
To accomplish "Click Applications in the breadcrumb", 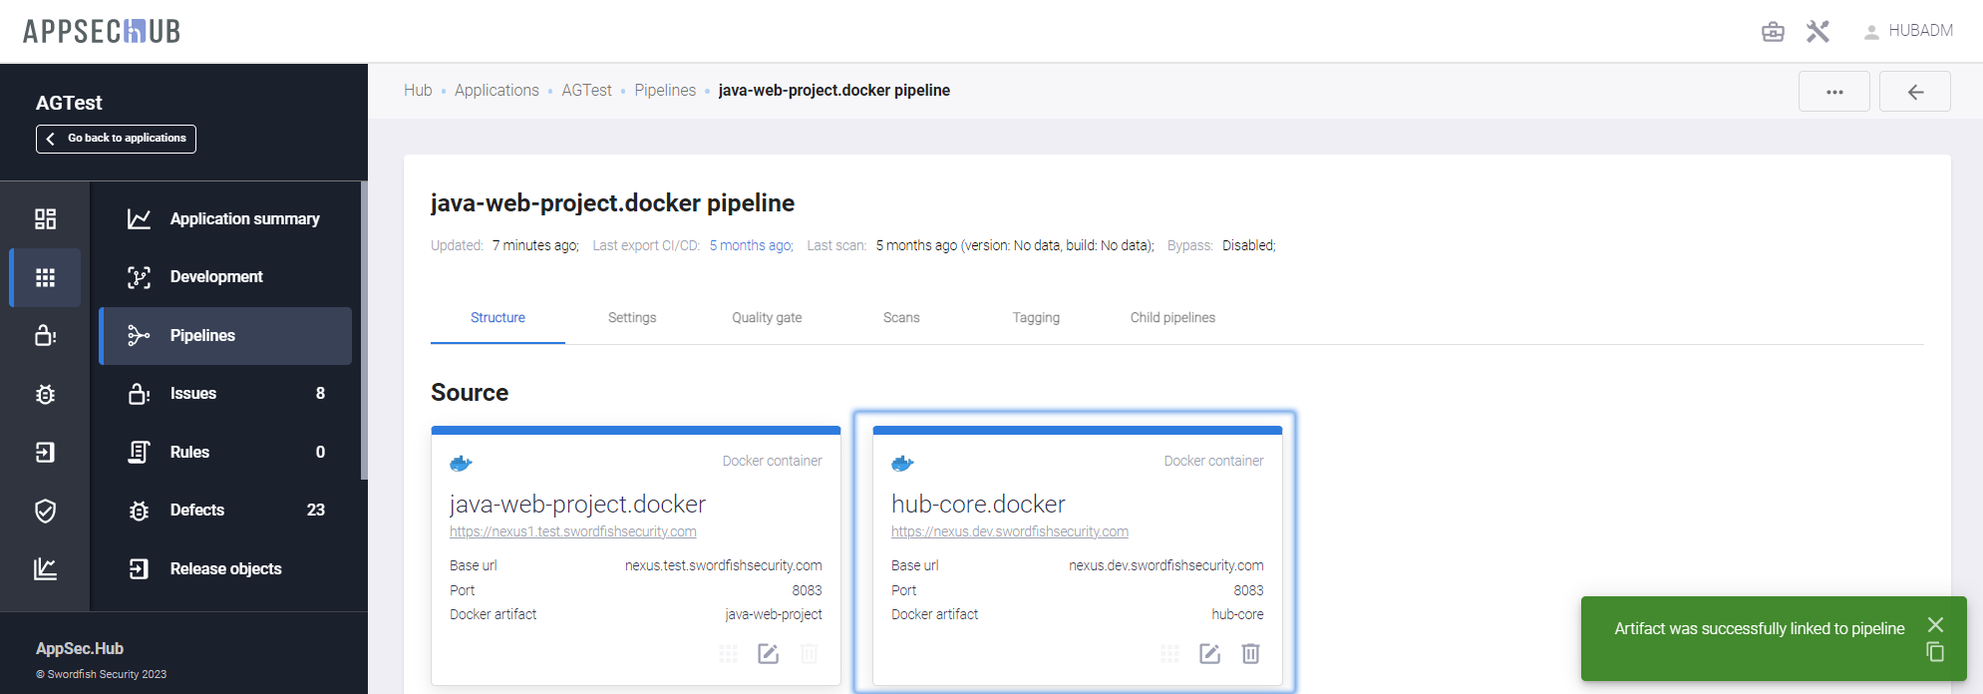I will tap(496, 91).
